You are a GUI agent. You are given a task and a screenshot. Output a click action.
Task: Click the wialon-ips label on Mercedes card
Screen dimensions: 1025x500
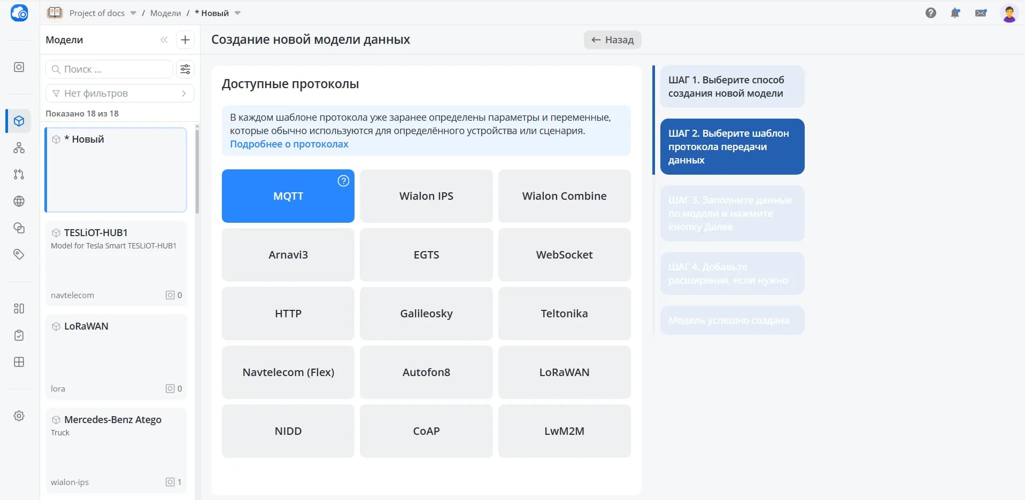[x=70, y=482]
